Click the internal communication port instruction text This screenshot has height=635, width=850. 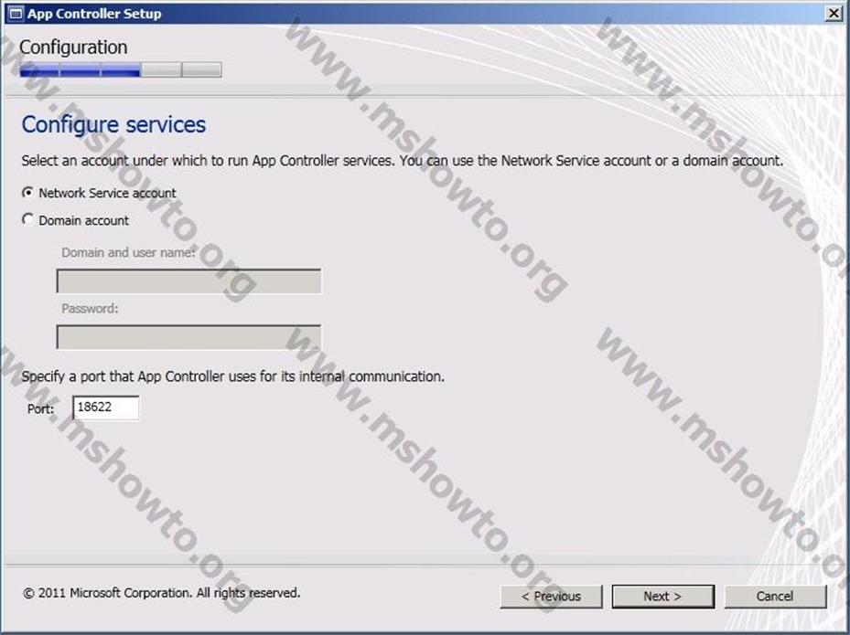(233, 376)
